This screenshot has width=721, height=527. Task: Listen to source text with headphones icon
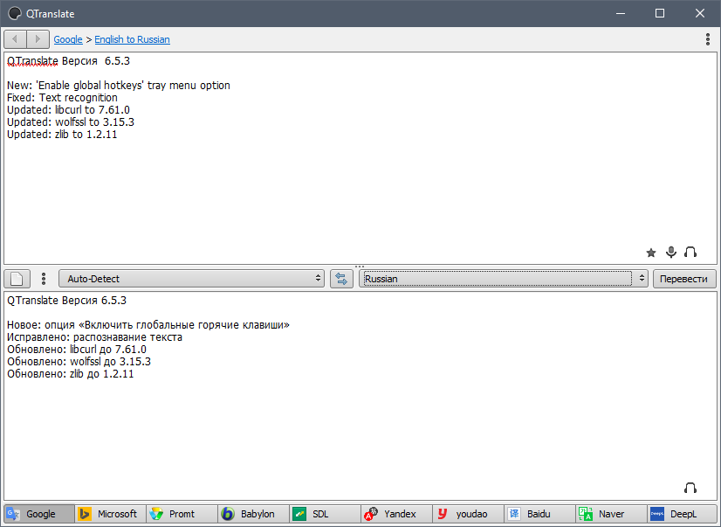(690, 252)
